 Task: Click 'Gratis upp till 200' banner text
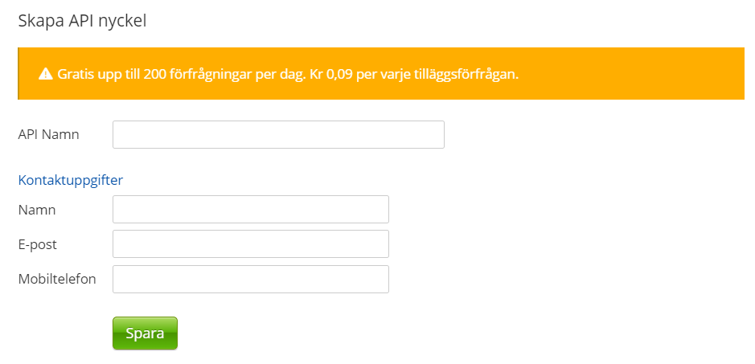pyautogui.click(x=108, y=74)
